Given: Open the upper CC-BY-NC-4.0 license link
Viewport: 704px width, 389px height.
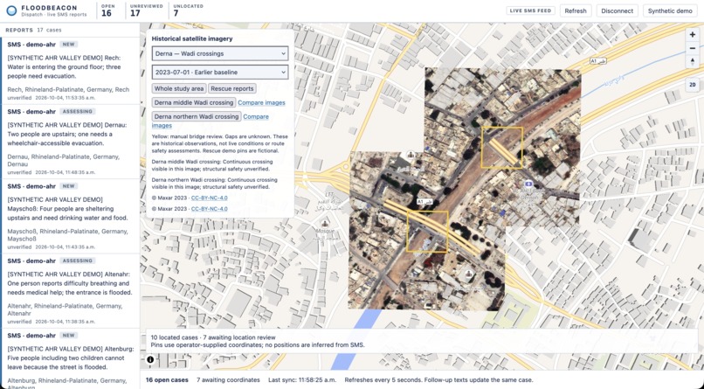Looking at the screenshot, I should point(210,198).
